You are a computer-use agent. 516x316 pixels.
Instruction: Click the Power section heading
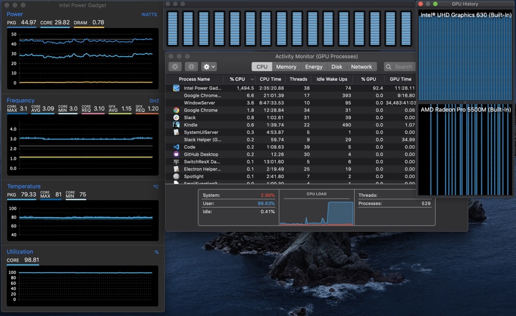click(15, 14)
